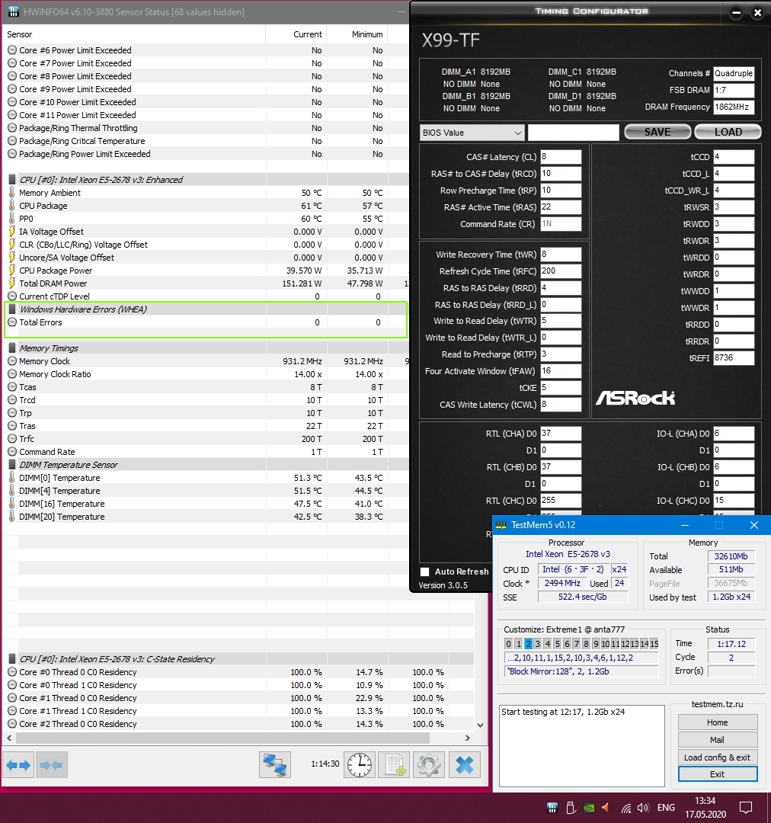This screenshot has width=771, height=823.
Task: Click the HWiNFO expand-columns arrows icon
Action: point(18,765)
